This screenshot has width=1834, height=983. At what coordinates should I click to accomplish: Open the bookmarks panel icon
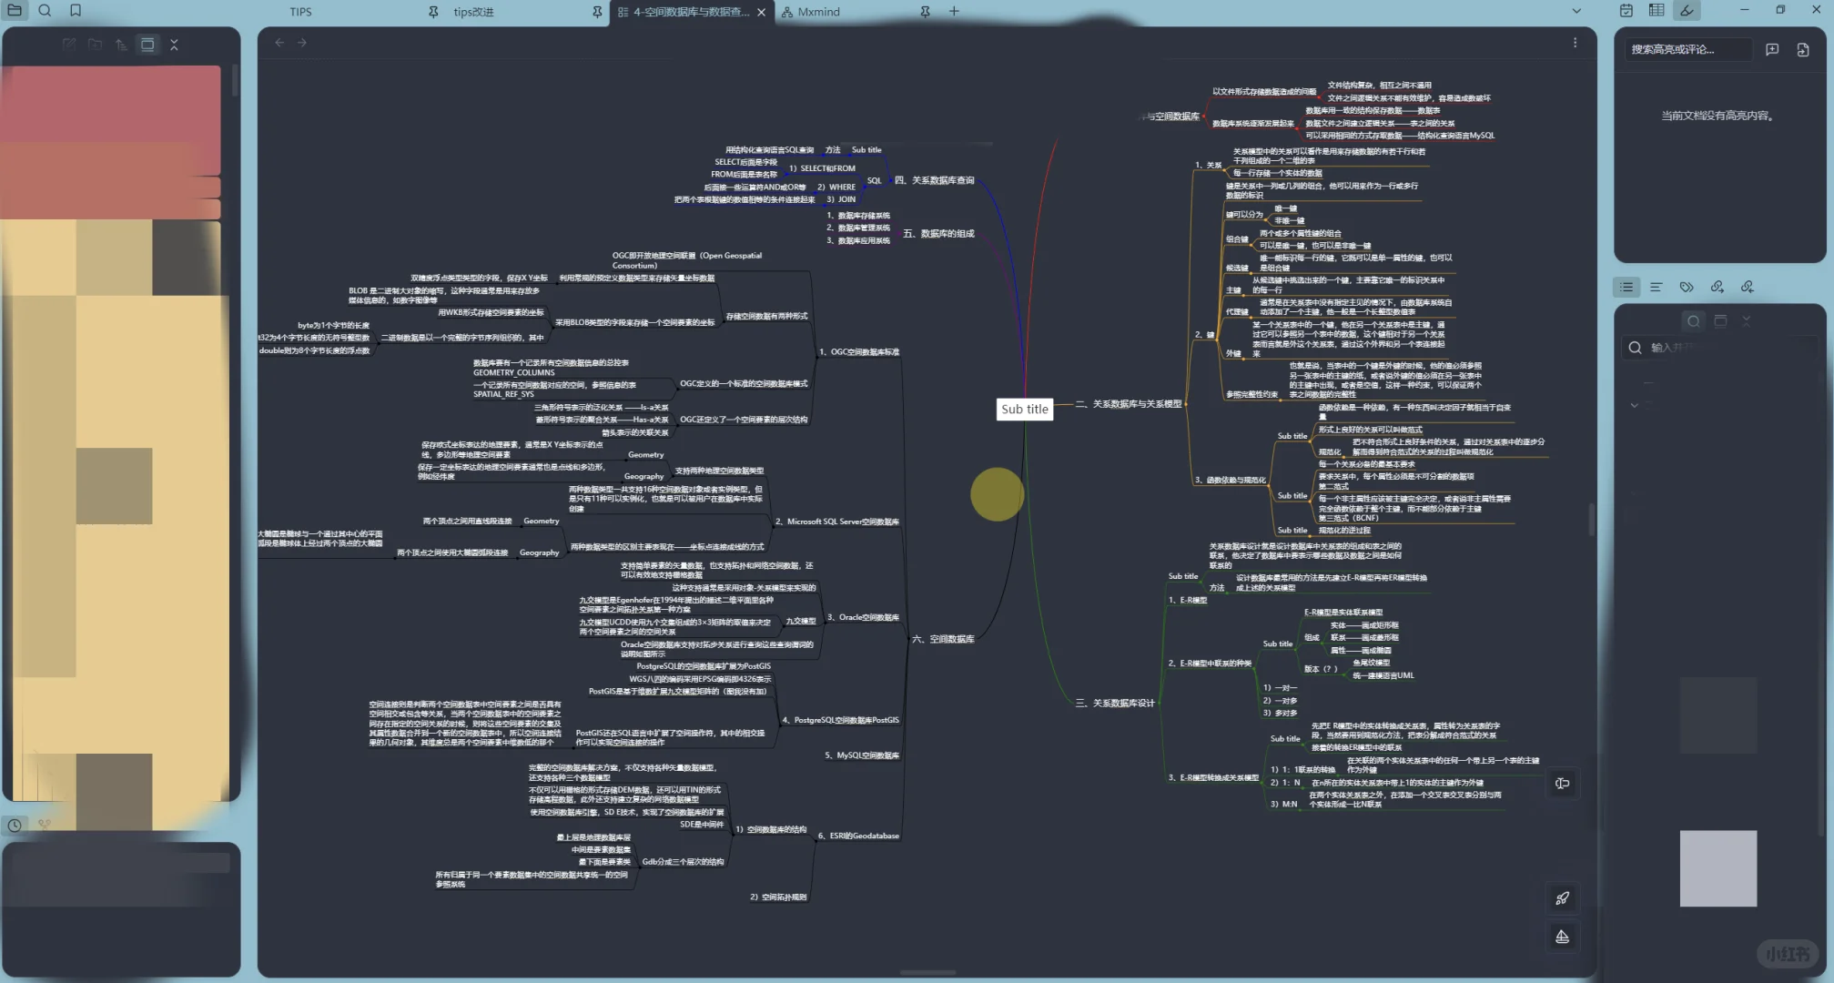coord(76,10)
